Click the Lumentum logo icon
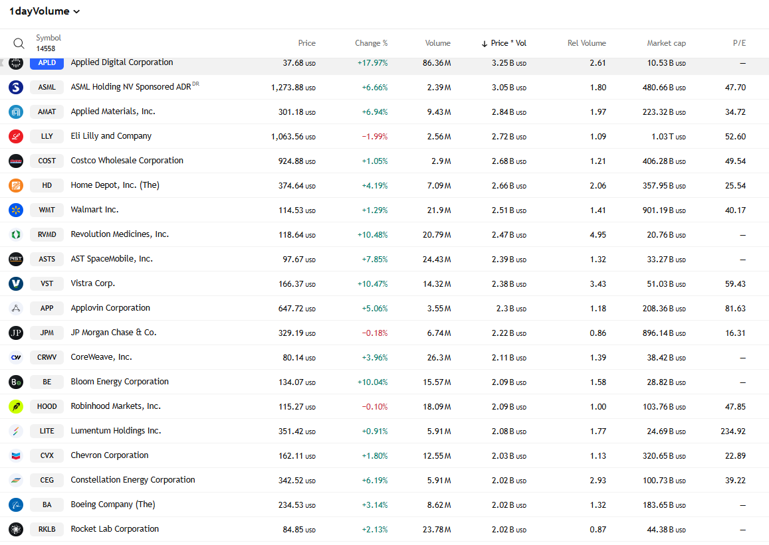The width and height of the screenshot is (769, 545). point(16,431)
